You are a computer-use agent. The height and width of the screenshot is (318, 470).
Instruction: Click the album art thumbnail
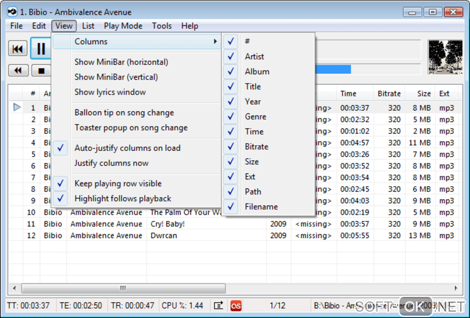pyautogui.click(x=445, y=57)
